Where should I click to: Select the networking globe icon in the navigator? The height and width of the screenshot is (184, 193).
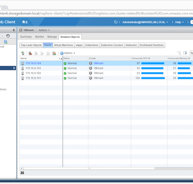coord(6,42)
